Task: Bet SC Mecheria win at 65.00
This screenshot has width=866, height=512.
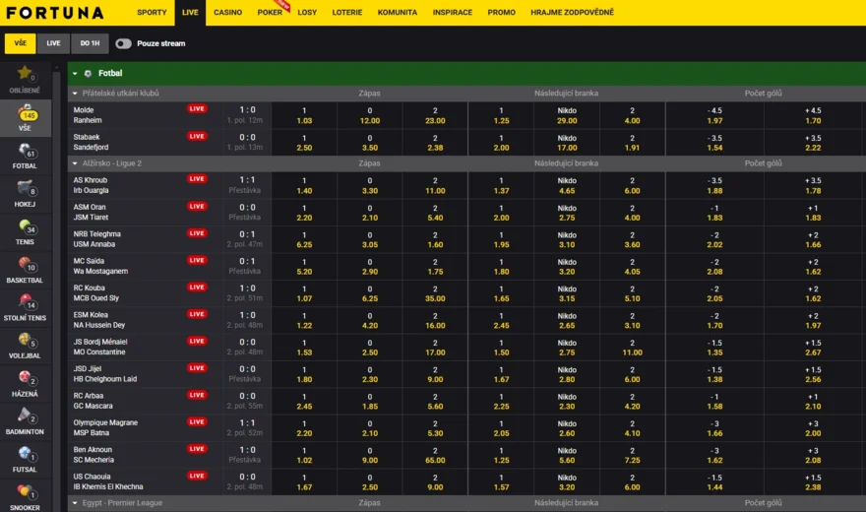Action: pos(435,455)
